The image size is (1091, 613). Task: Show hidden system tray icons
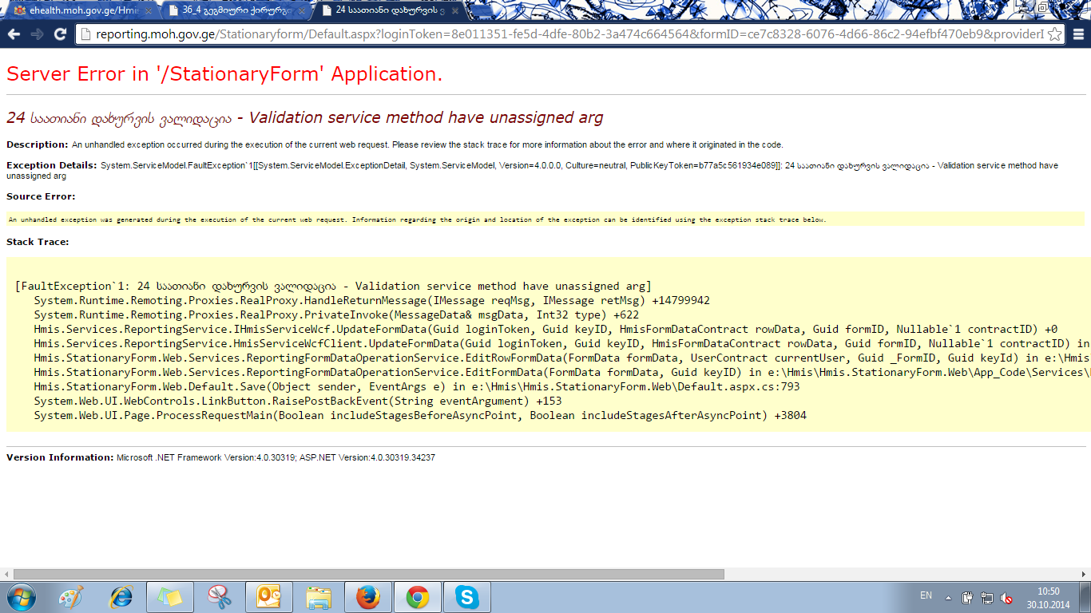[949, 597]
